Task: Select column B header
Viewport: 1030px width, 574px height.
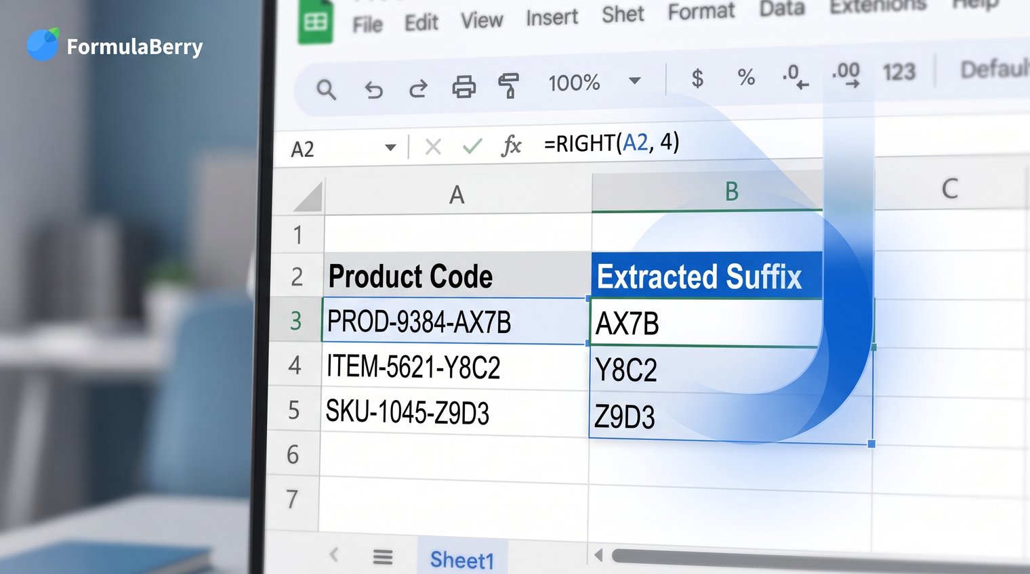Action: (732, 192)
